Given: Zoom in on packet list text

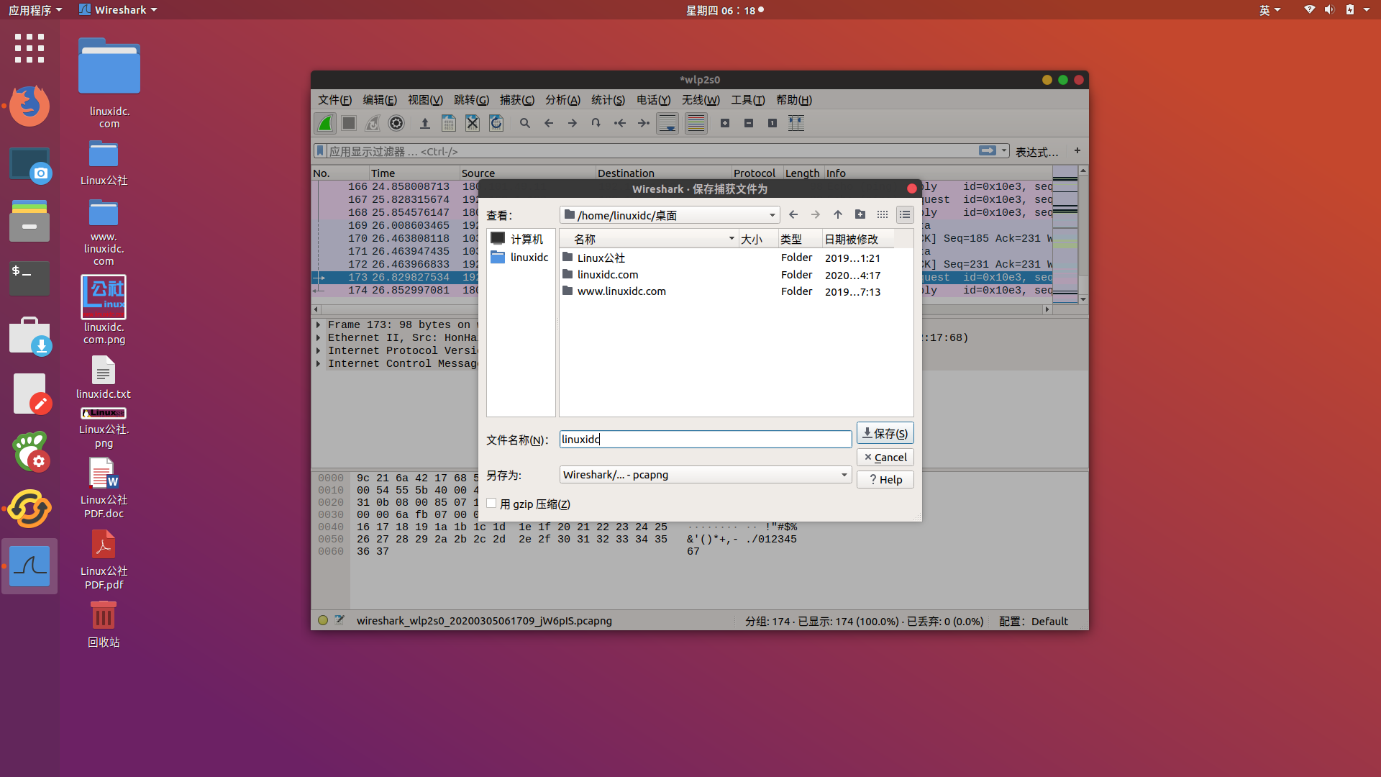Looking at the screenshot, I should point(725,122).
